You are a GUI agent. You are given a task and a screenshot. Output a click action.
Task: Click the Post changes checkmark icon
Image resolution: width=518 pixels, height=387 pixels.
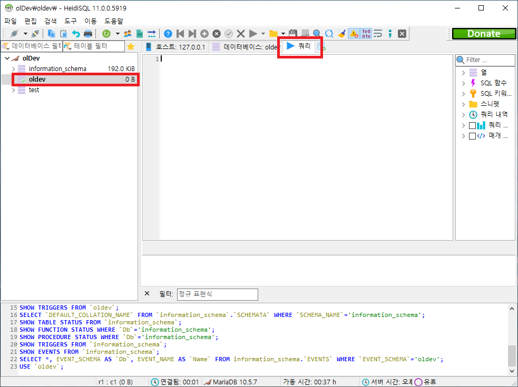tap(229, 34)
